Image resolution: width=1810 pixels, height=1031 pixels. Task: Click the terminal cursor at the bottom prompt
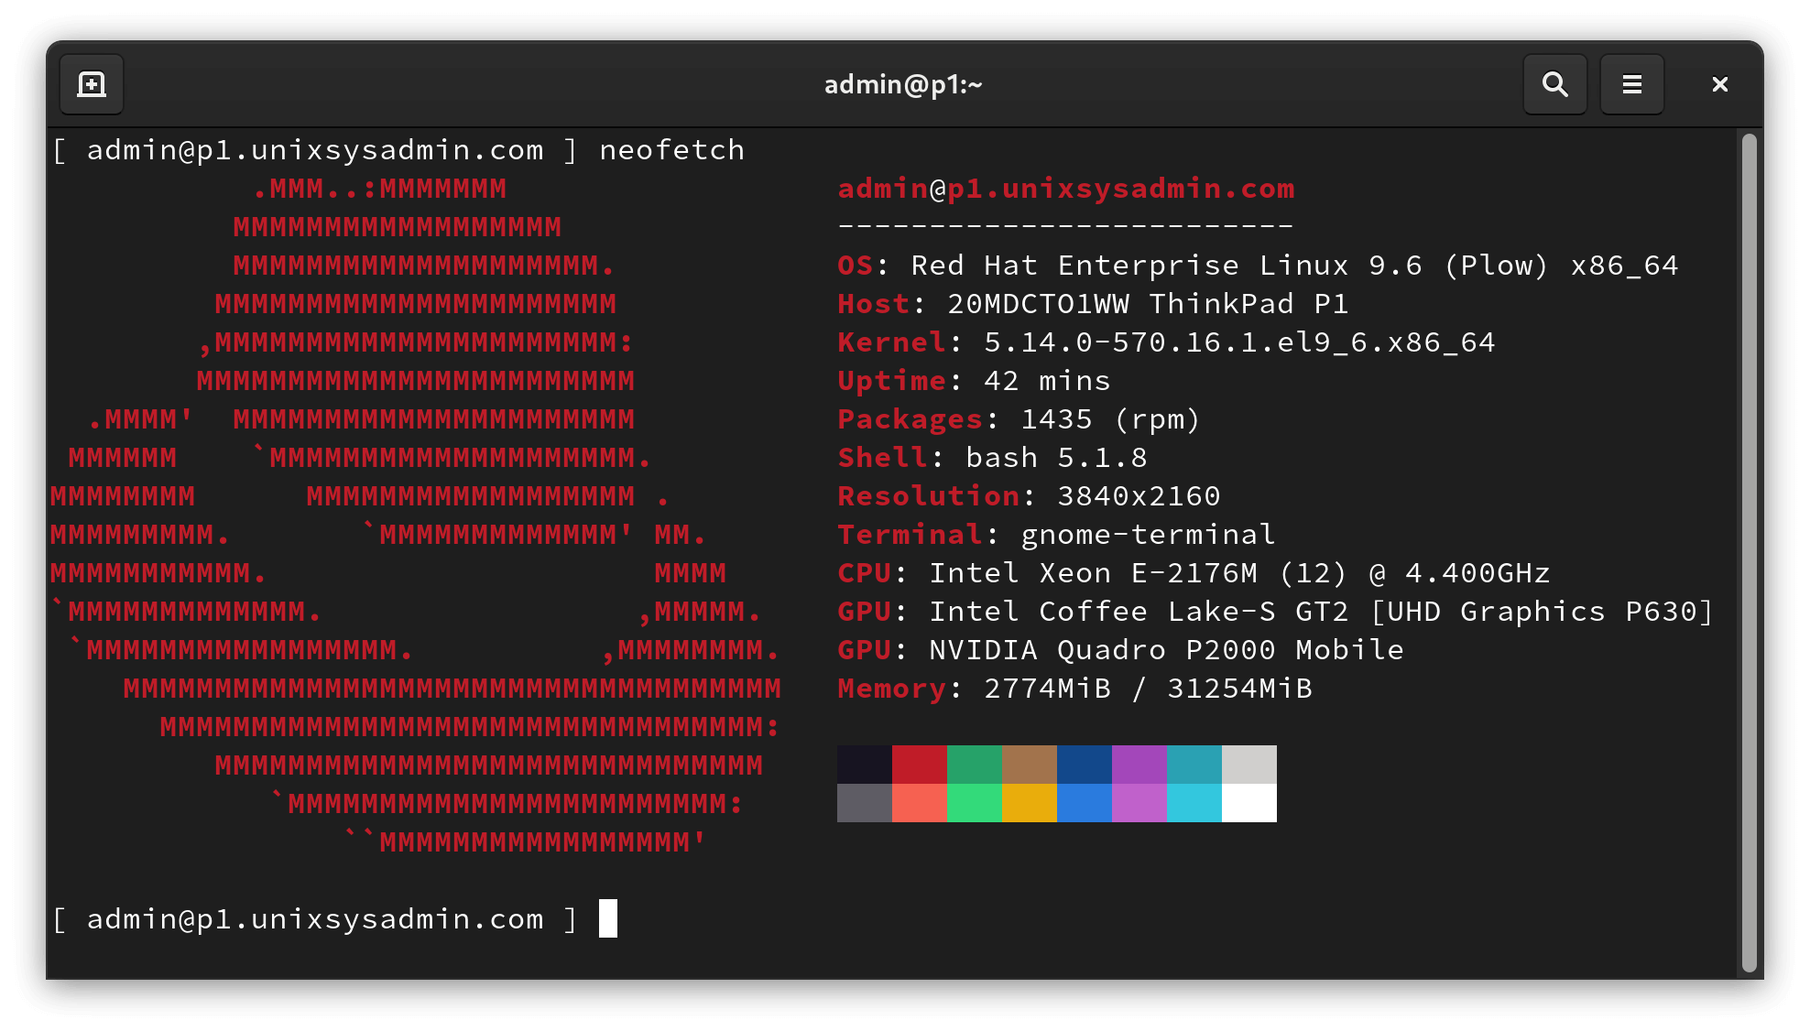(608, 918)
